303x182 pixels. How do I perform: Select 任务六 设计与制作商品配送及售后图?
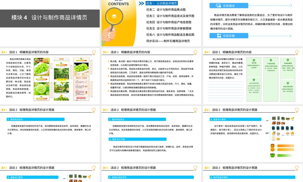pyautogui.click(x=170, y=35)
